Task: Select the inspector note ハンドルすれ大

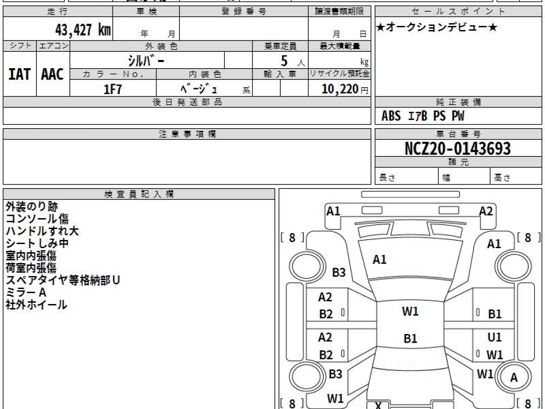Action: [42, 231]
